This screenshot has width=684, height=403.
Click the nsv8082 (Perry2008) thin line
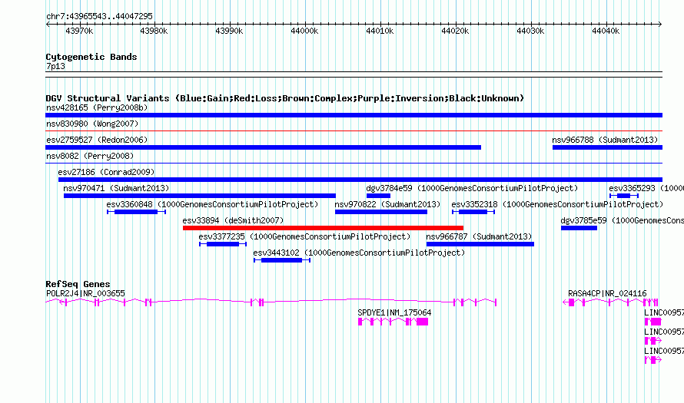(x=354, y=163)
